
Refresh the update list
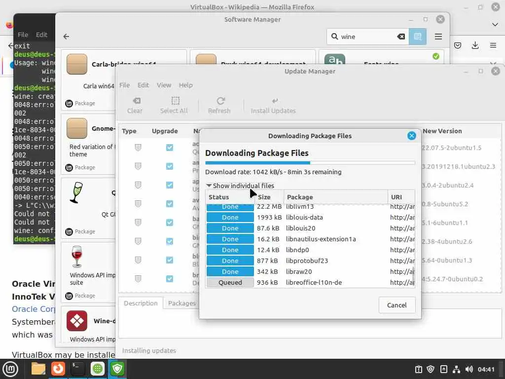[x=219, y=106]
